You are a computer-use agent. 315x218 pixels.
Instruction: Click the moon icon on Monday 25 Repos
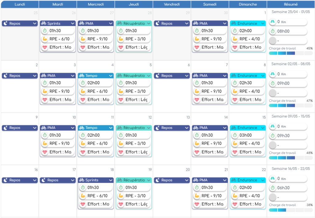pos(6,23)
